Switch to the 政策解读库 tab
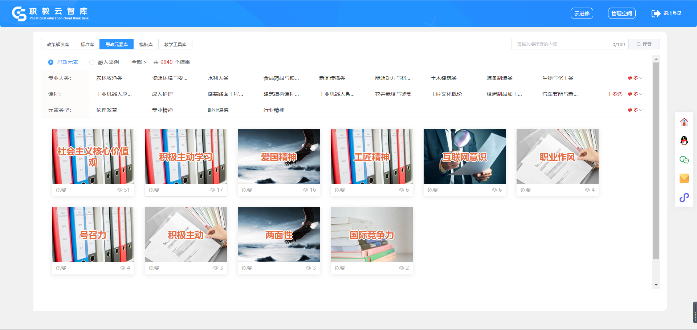The height and width of the screenshot is (330, 697). coord(58,44)
